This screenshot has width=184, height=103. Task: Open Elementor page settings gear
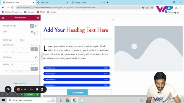[x=3, y=94]
